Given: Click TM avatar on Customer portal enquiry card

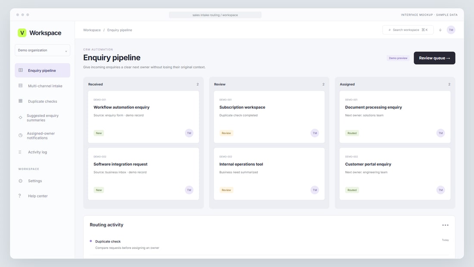Looking at the screenshot, I should click(x=440, y=190).
